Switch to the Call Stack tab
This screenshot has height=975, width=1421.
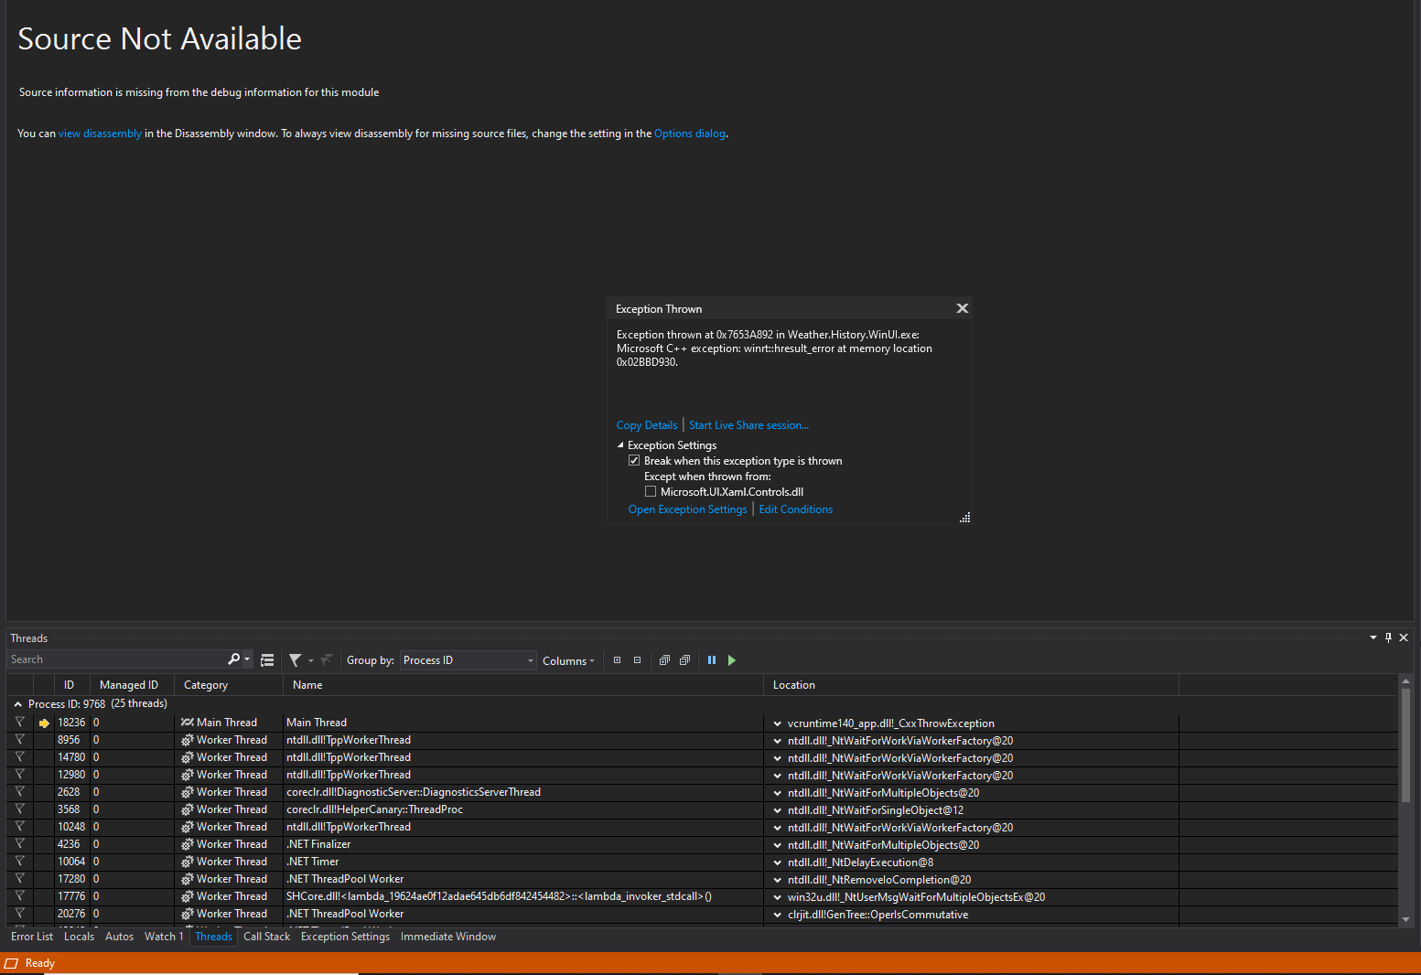(x=266, y=937)
